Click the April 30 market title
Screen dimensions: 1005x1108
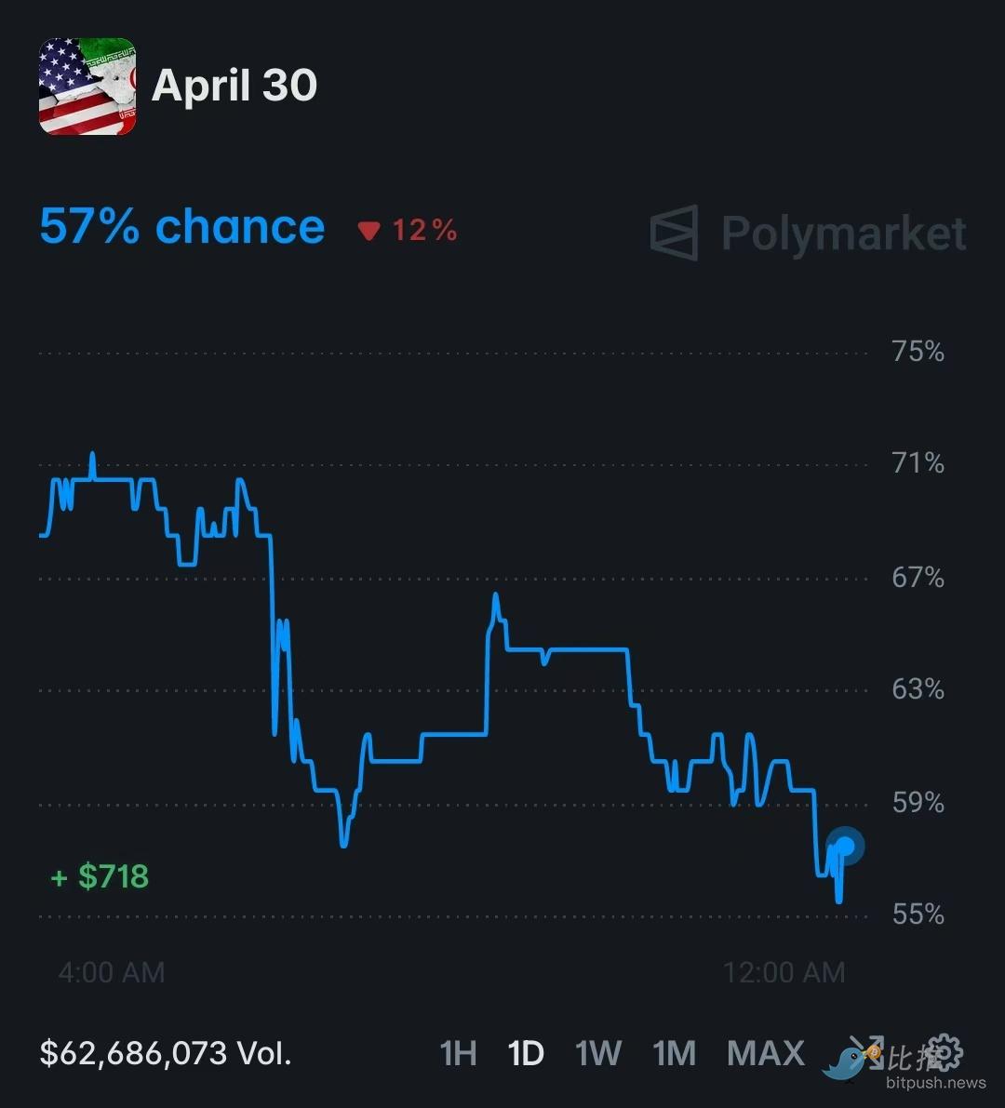click(234, 86)
